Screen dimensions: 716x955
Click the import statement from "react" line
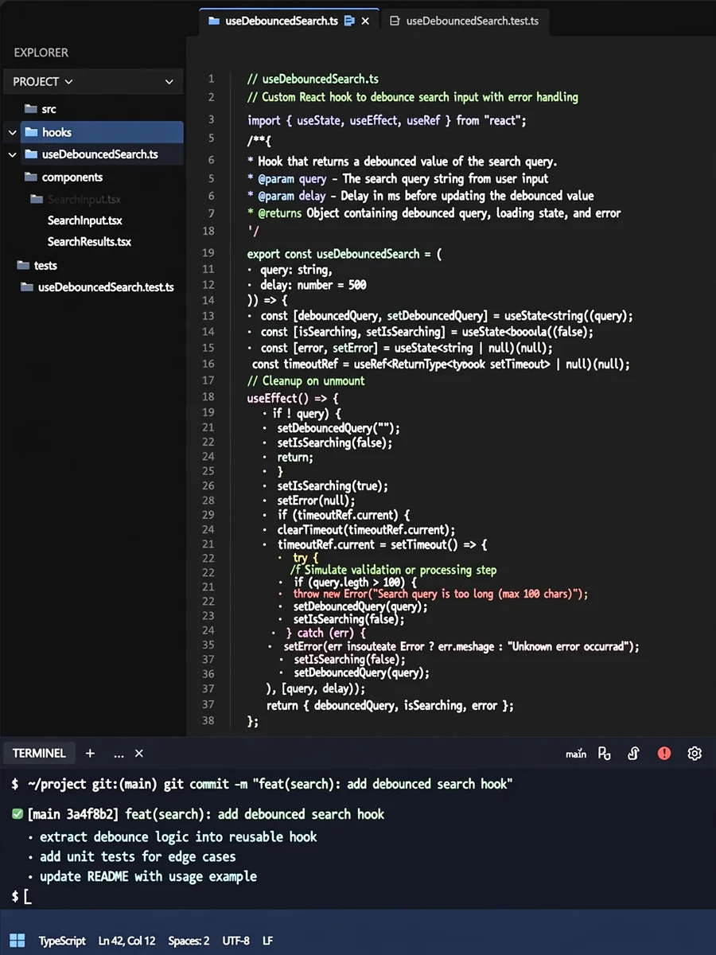point(387,120)
